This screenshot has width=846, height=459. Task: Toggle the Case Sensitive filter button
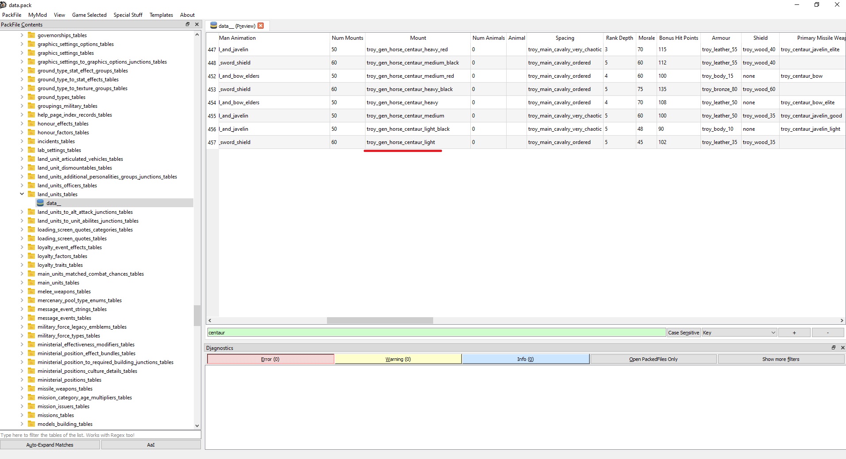click(684, 333)
